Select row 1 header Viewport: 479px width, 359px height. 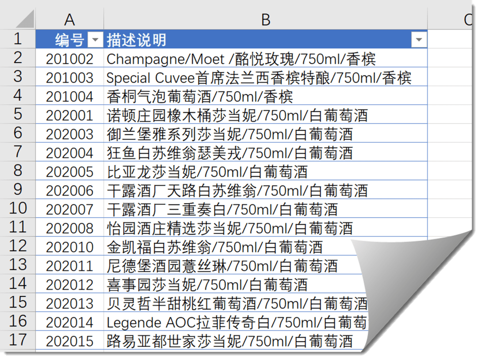coord(18,39)
